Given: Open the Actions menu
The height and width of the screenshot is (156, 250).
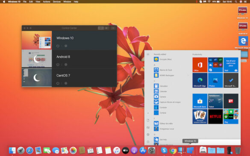Looking at the screenshot, I should pos(47,2).
